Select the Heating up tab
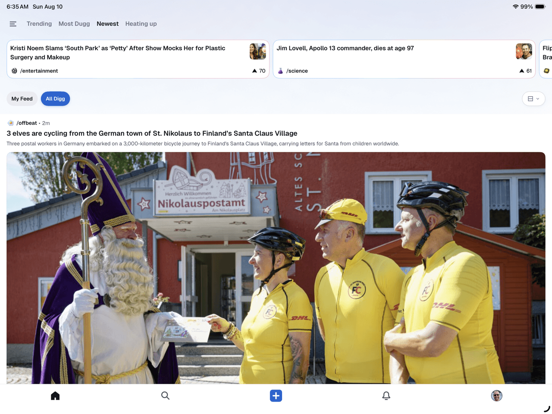 141,24
